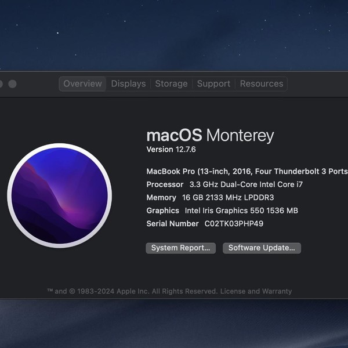The image size is (348, 348).
Task: Open System Report
Action: 180,248
